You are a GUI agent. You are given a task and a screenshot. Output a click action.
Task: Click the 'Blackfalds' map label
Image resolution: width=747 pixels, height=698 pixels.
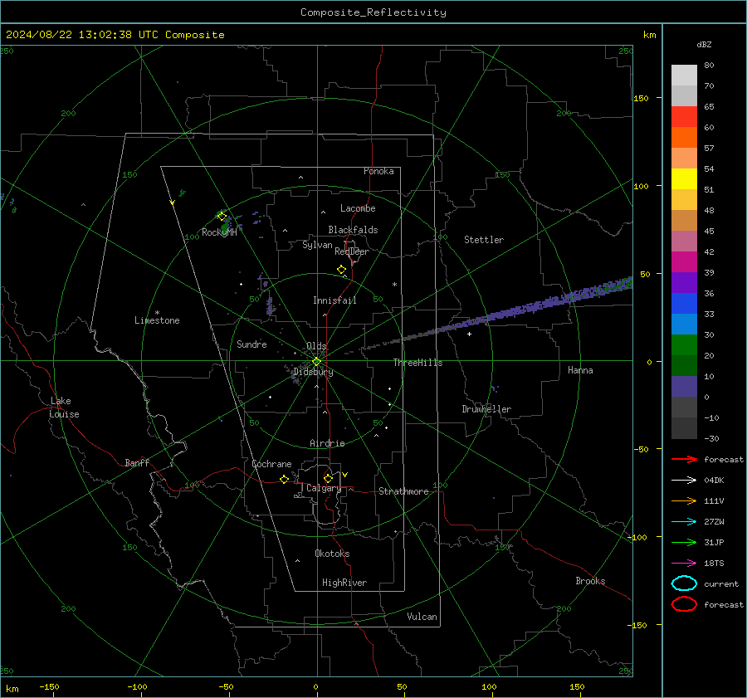point(353,230)
